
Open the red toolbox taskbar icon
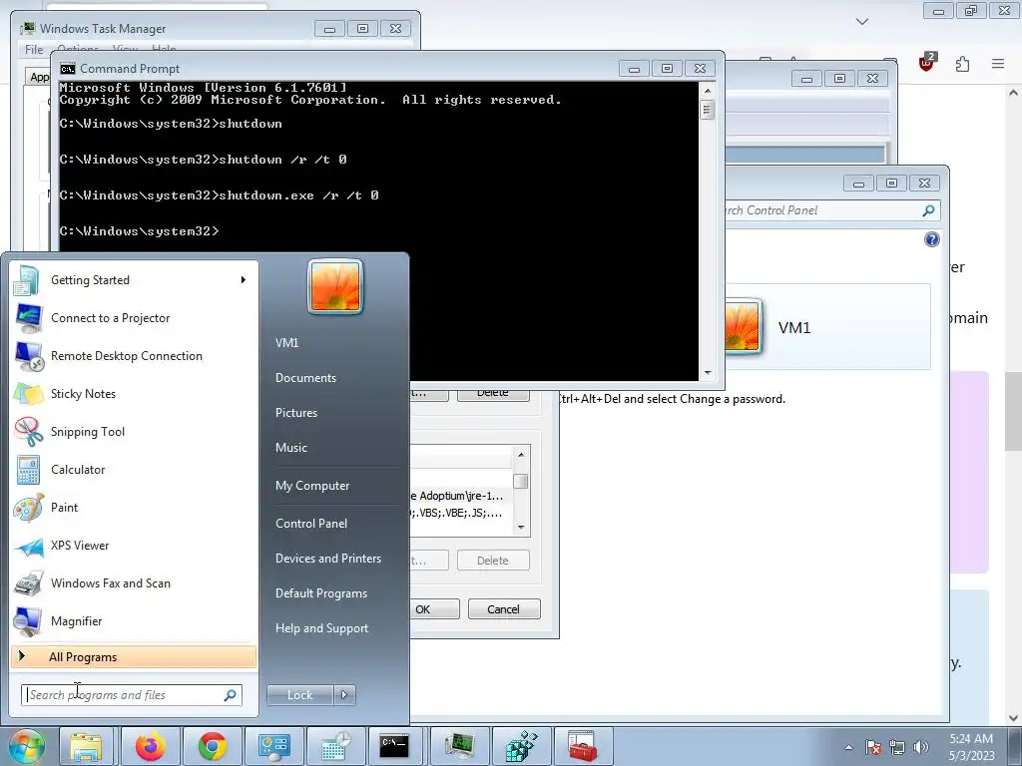tap(583, 746)
